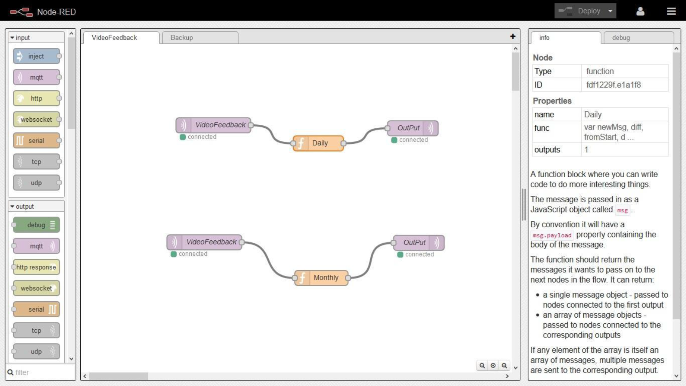Collapse the input palette category
The width and height of the screenshot is (686, 386).
36,38
